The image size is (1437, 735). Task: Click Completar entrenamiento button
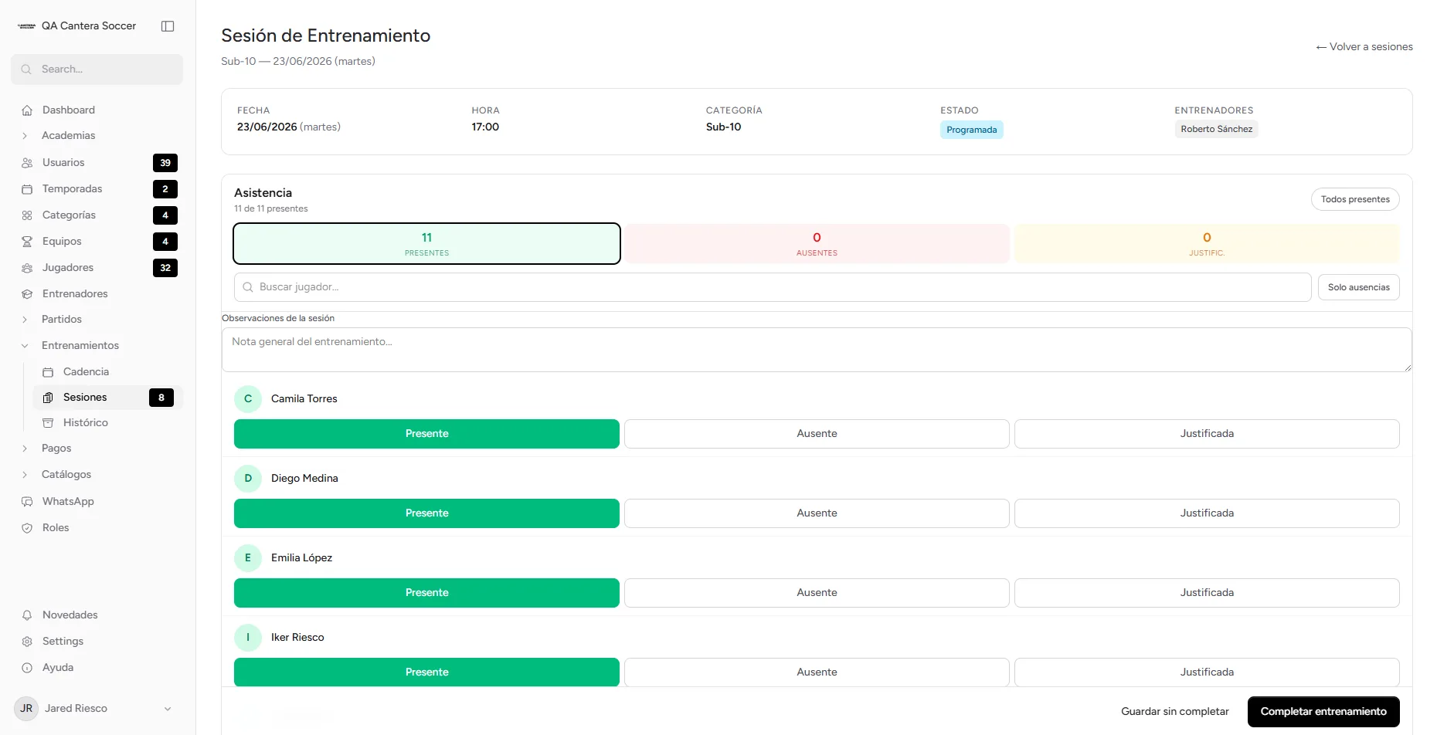point(1323,712)
